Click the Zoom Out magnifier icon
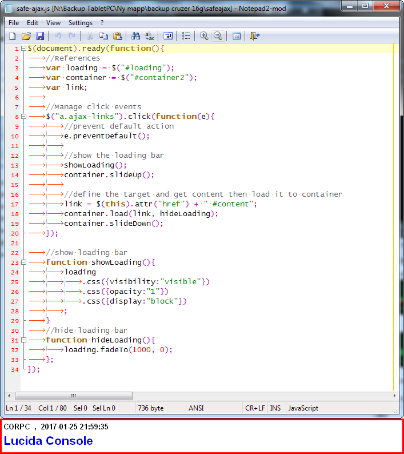 tap(218, 36)
